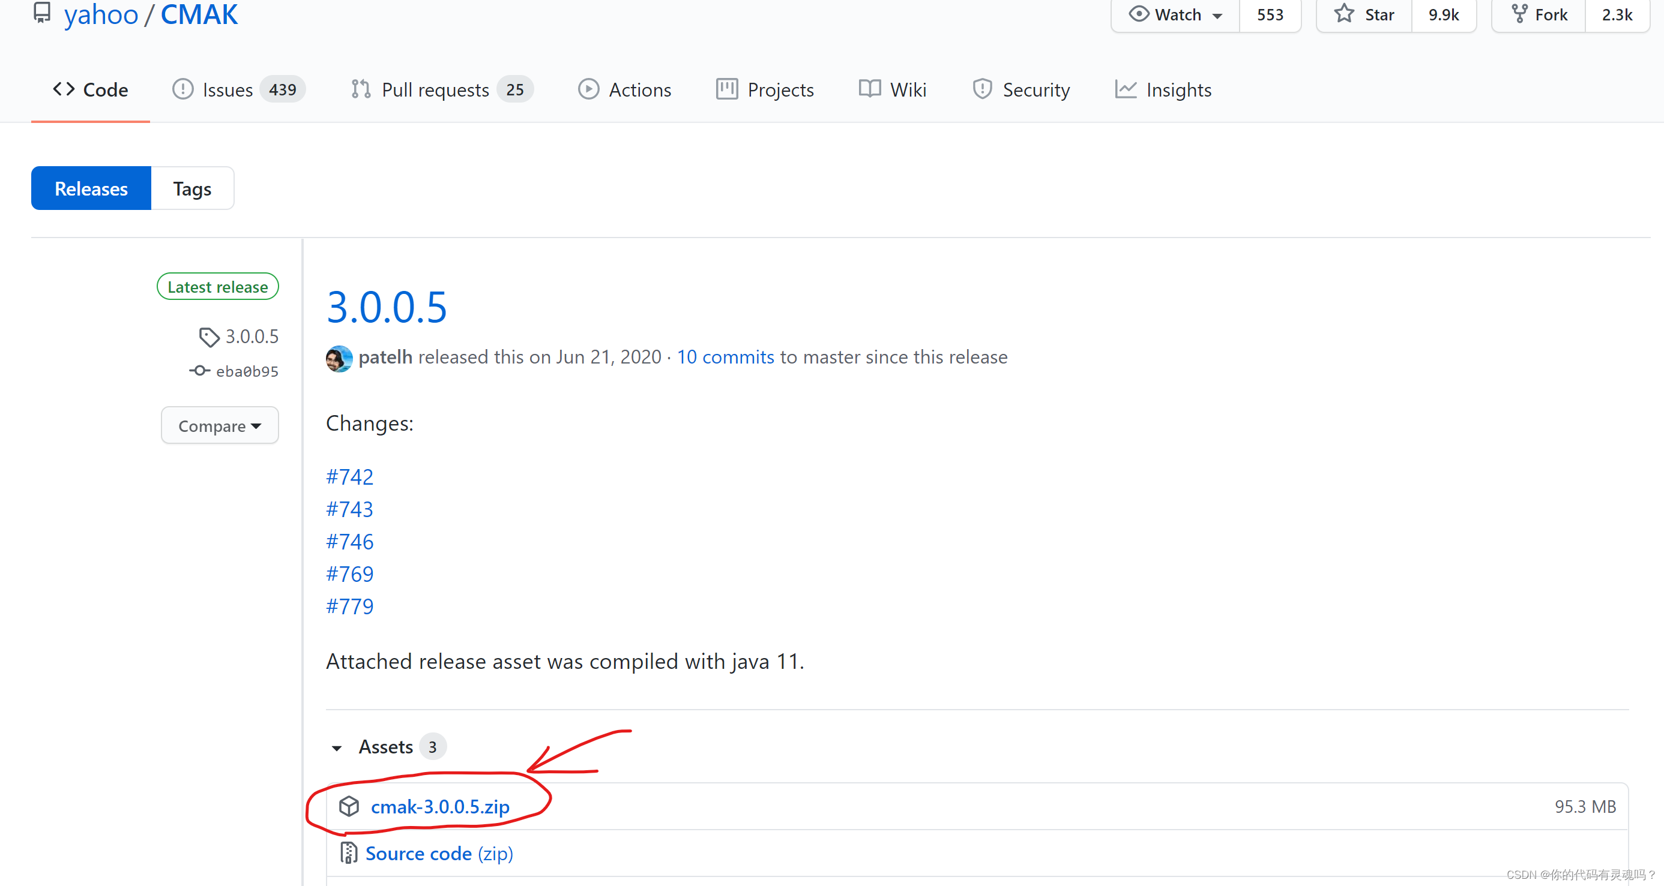Click the Projects board icon
The height and width of the screenshot is (886, 1664).
(x=727, y=89)
